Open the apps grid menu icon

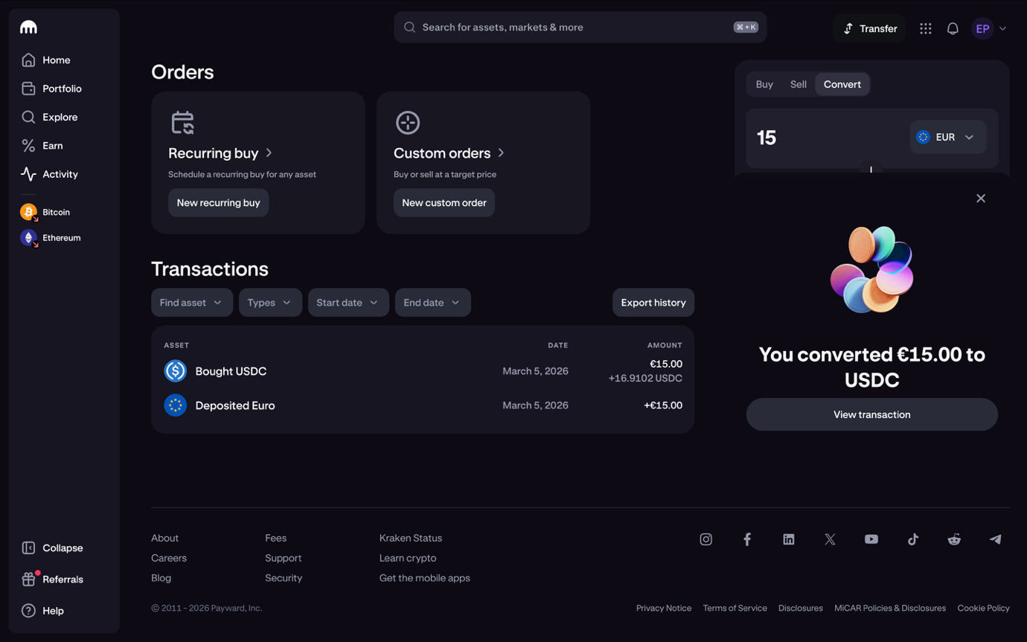tap(926, 28)
